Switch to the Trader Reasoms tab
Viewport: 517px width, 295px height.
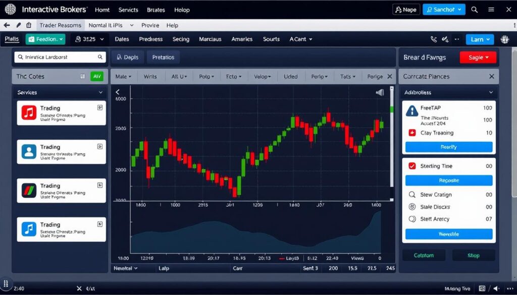point(61,25)
